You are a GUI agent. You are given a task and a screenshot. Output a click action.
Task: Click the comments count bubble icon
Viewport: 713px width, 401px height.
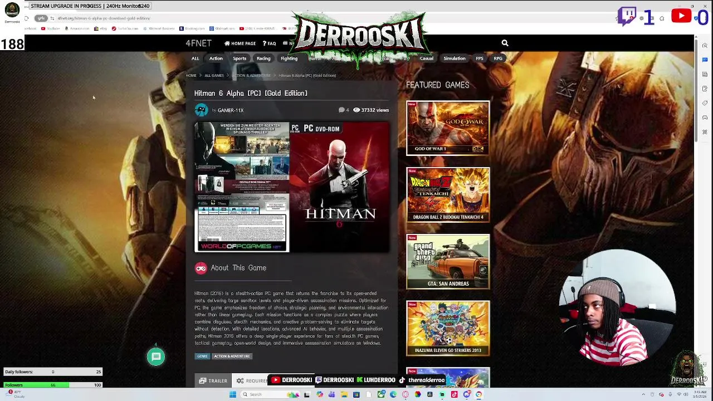point(341,110)
